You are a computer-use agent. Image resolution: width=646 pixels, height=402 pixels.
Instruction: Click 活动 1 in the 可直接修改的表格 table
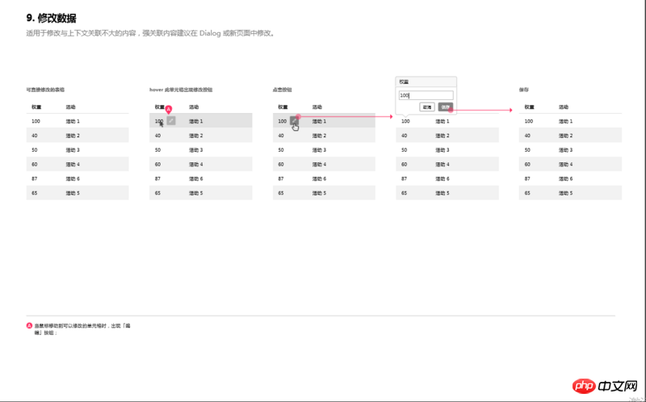[x=73, y=121]
